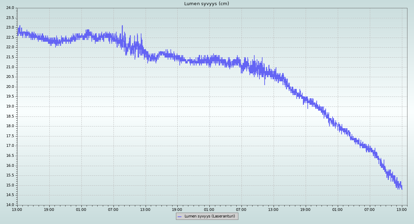This screenshot has height=224, width=414.
Task: Click the line's starting point at left edge
Action: point(18,32)
